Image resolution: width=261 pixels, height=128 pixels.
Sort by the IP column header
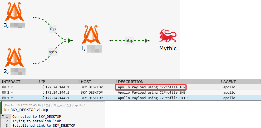coord(43,82)
